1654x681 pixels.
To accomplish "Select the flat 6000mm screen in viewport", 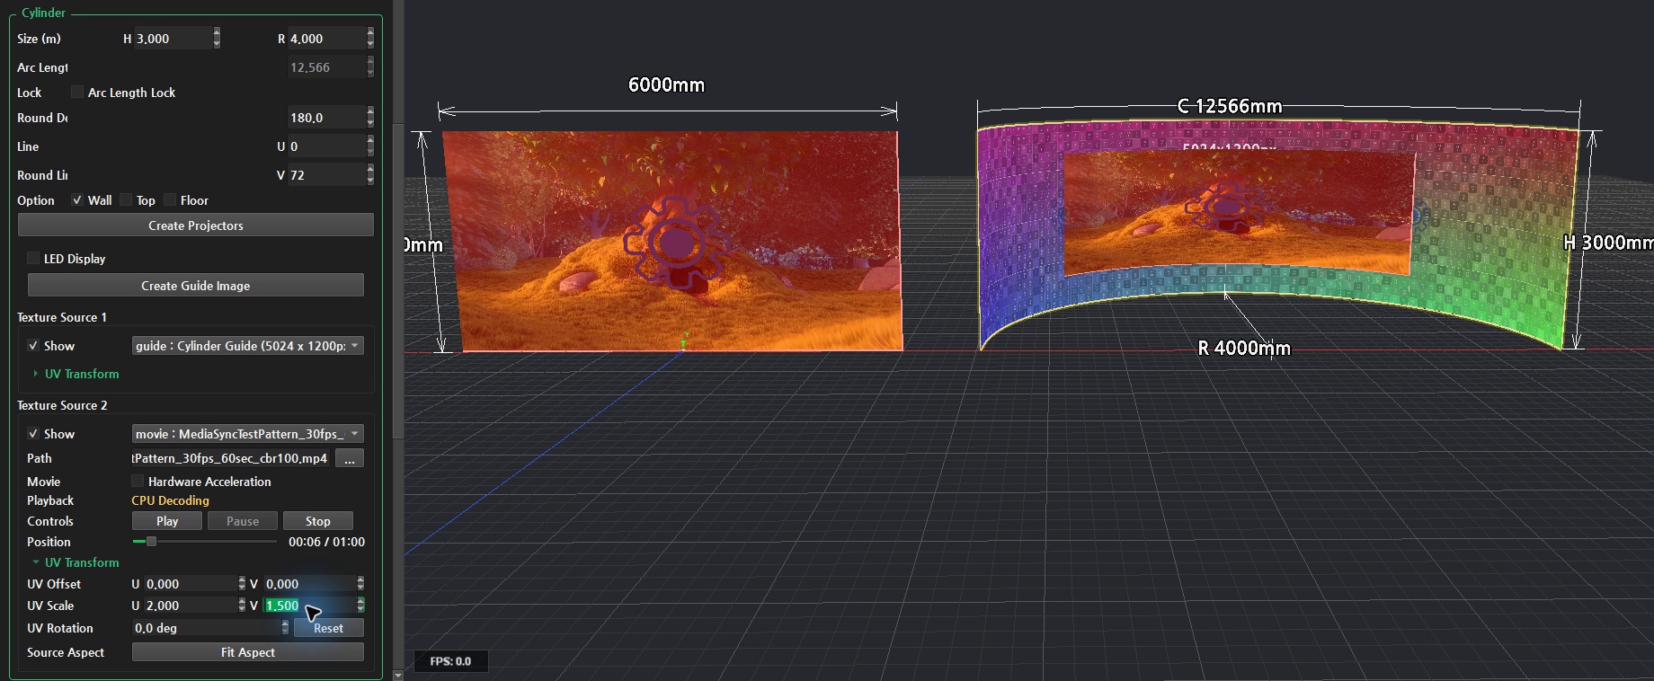I will pyautogui.click(x=672, y=241).
